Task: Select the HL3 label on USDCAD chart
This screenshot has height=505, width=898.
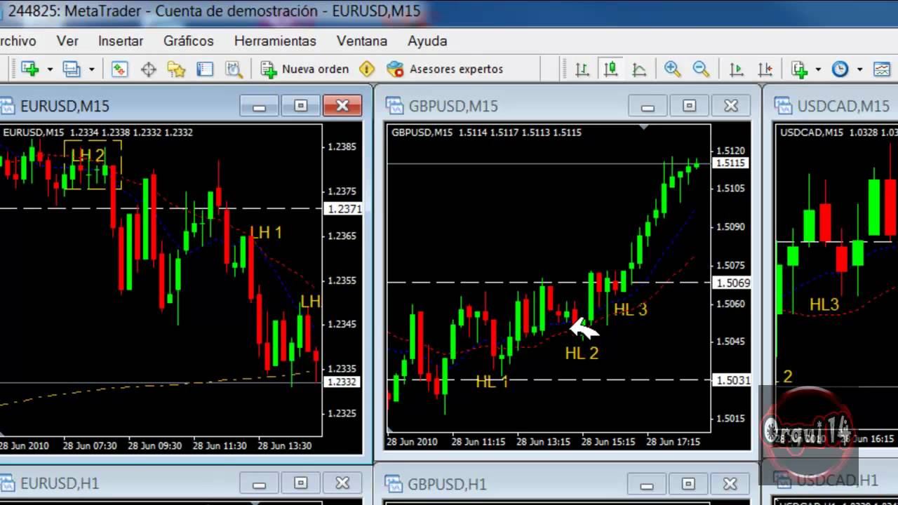Action: point(824,304)
